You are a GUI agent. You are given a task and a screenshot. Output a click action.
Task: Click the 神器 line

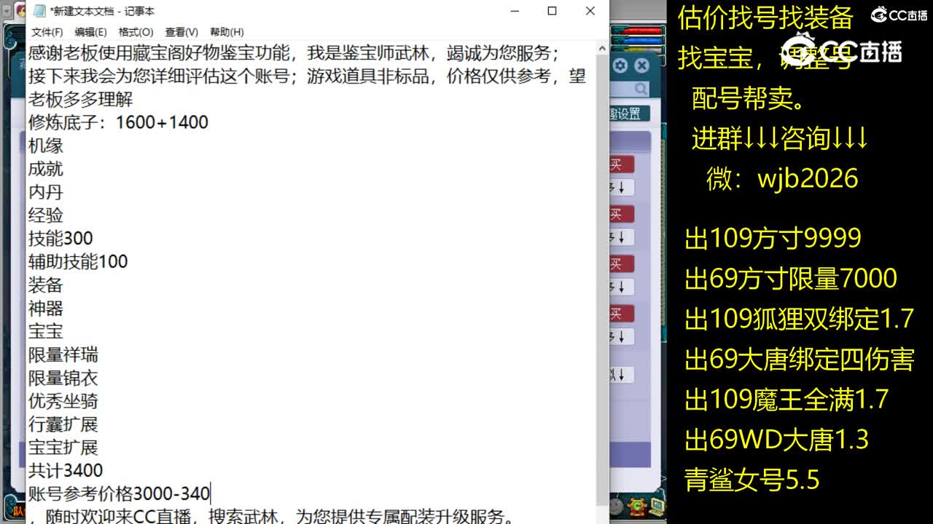click(46, 308)
